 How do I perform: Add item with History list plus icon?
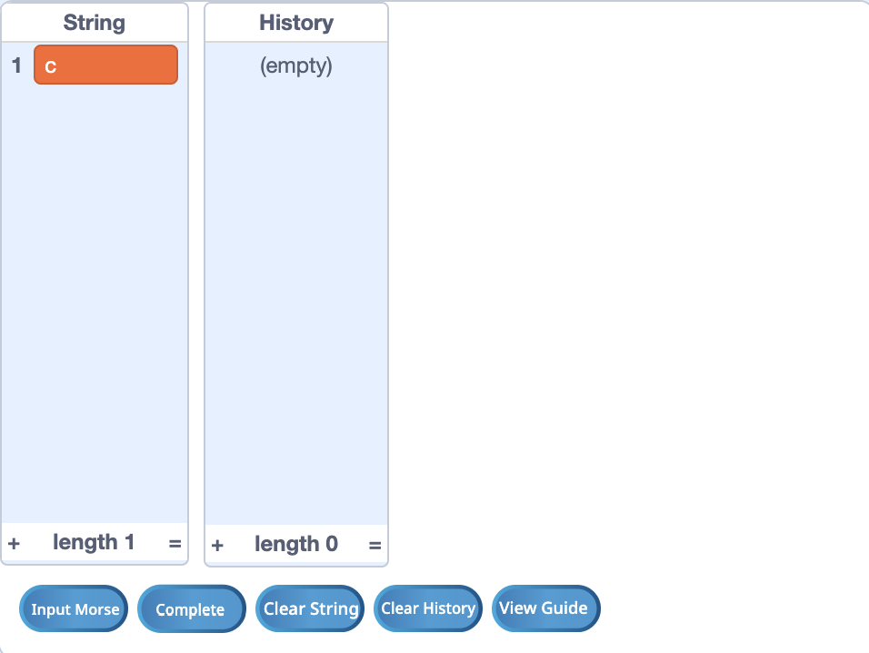coord(218,546)
